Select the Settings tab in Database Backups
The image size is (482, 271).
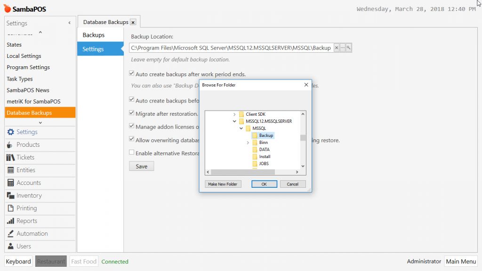[x=100, y=49]
